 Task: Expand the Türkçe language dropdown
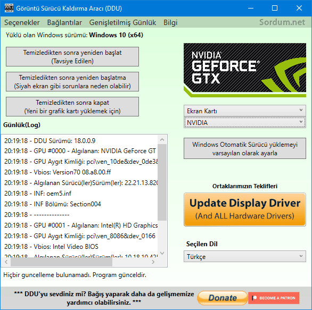tap(245, 256)
